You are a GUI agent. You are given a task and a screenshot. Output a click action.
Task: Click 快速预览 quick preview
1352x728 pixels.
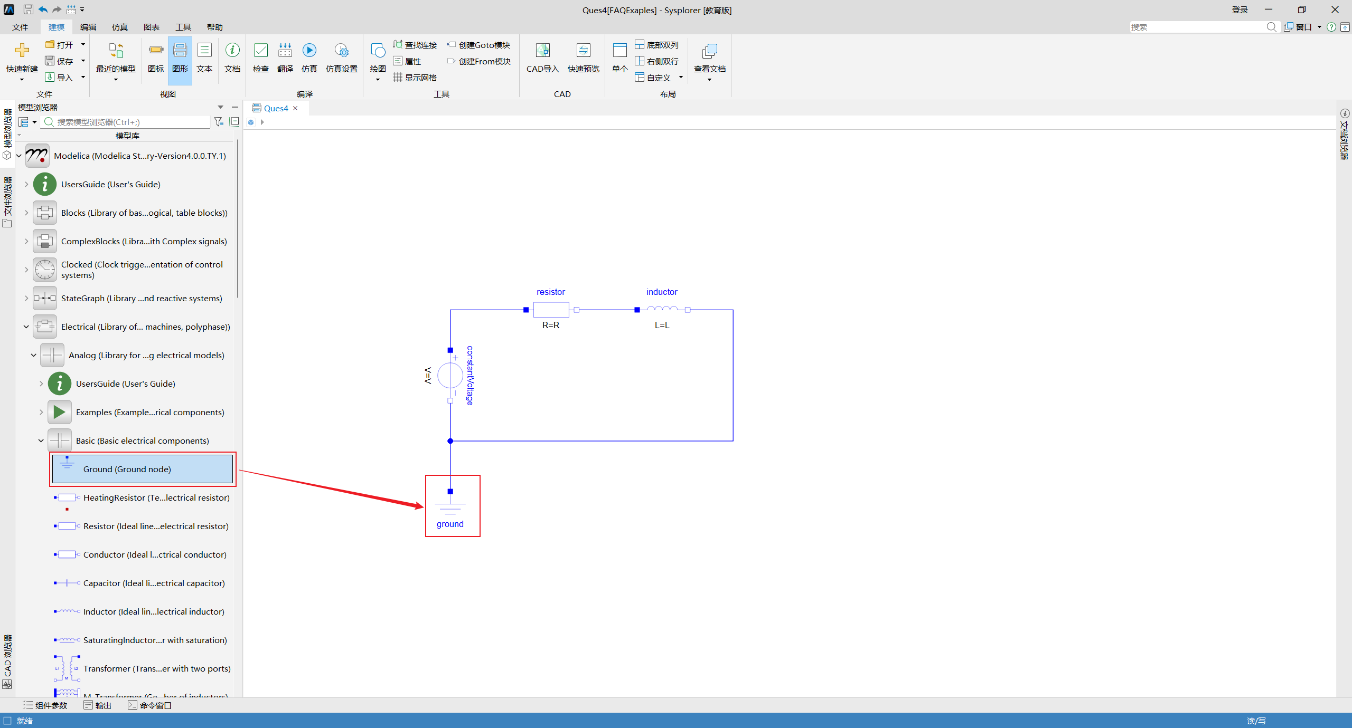(584, 51)
